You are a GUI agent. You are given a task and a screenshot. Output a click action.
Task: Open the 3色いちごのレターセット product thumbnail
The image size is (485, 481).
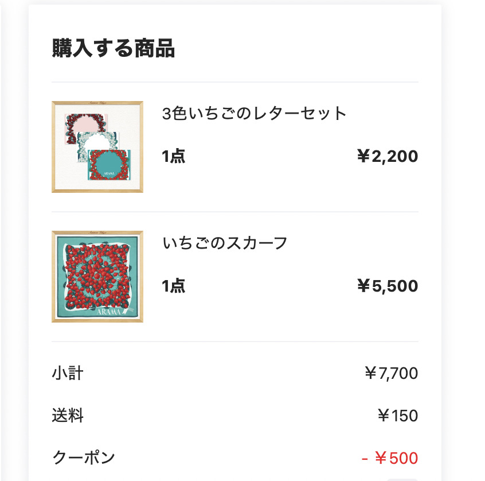(x=97, y=147)
